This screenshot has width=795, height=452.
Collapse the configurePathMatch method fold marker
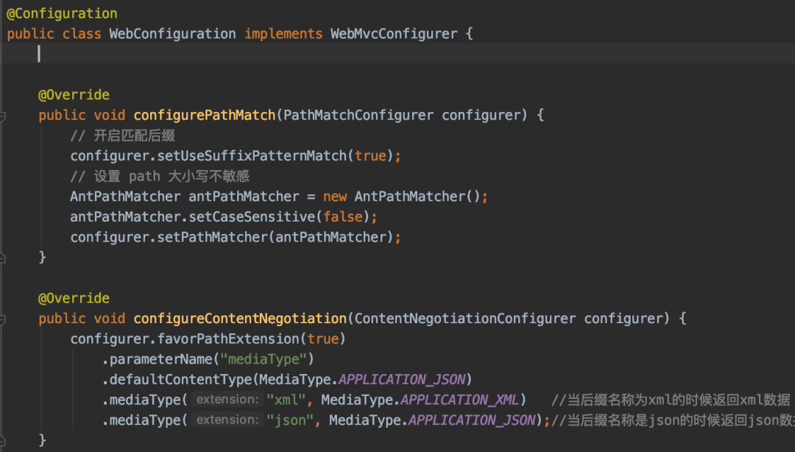pos(3,116)
